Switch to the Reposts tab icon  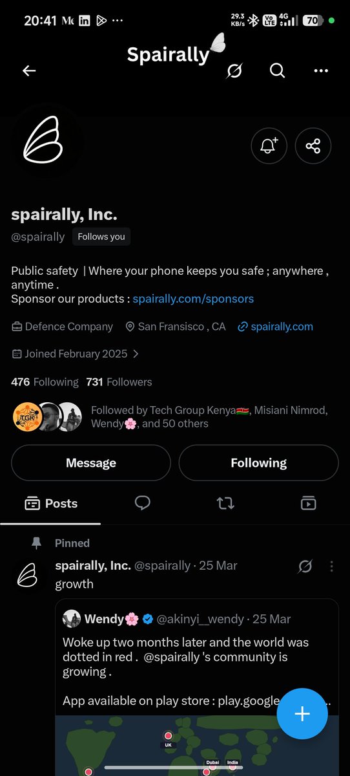click(x=225, y=503)
